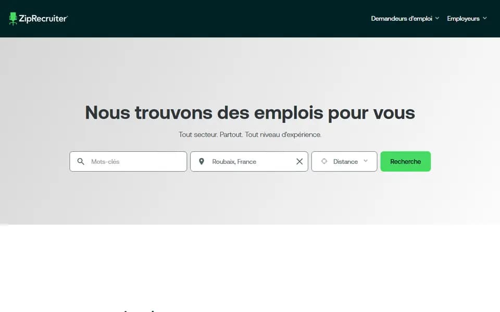
Task: Click the ZipRecruiter wordmark in the header
Action: pos(43,19)
